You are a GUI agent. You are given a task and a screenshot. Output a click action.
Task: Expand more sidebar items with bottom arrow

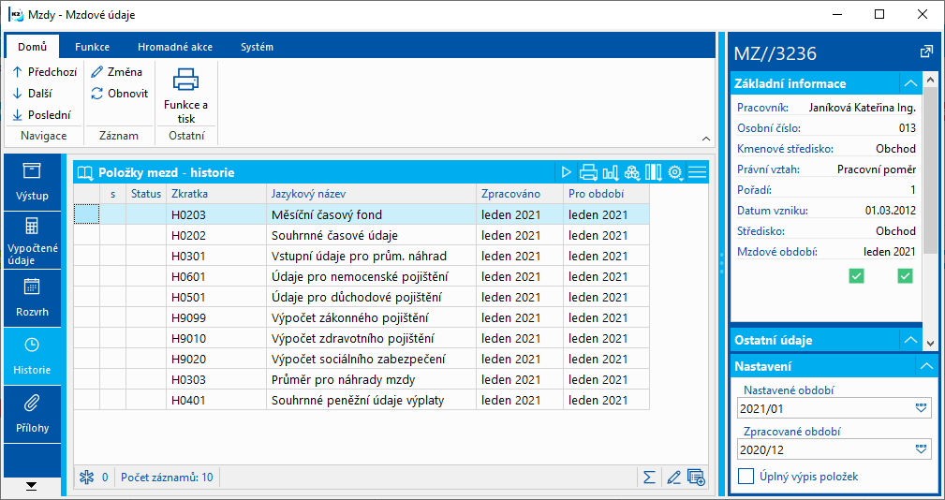32,486
